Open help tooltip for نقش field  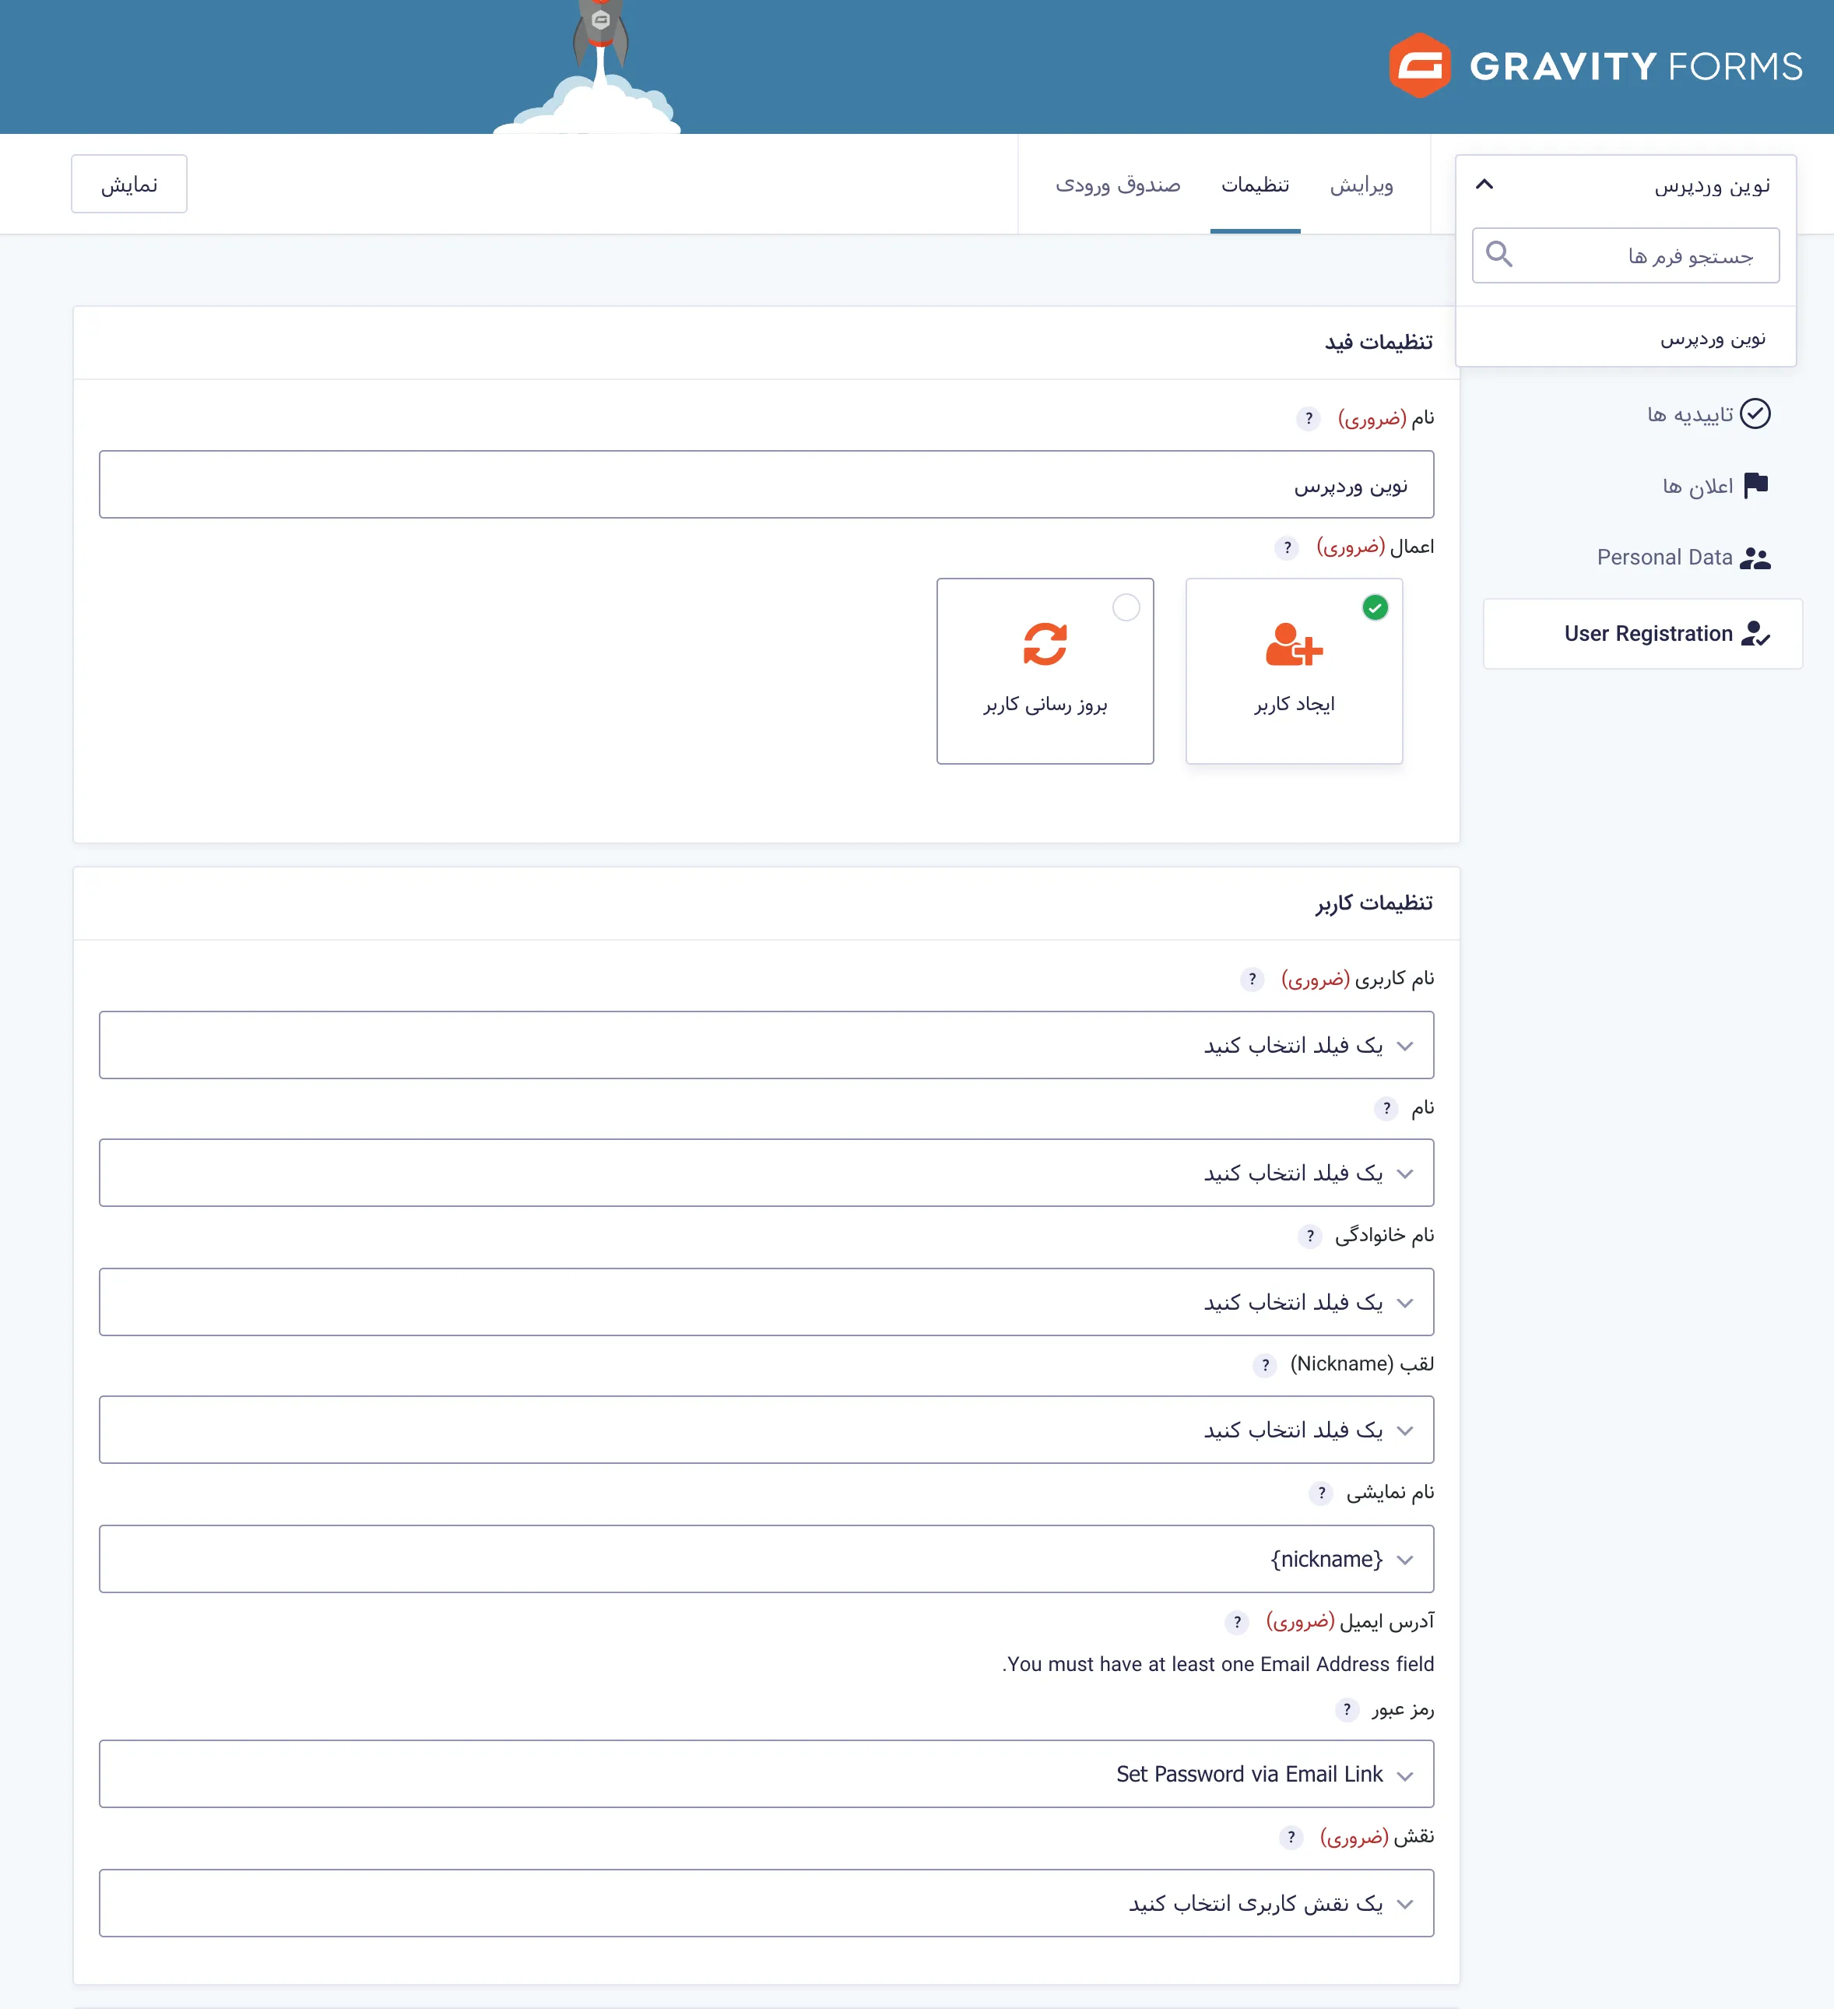[1291, 1838]
